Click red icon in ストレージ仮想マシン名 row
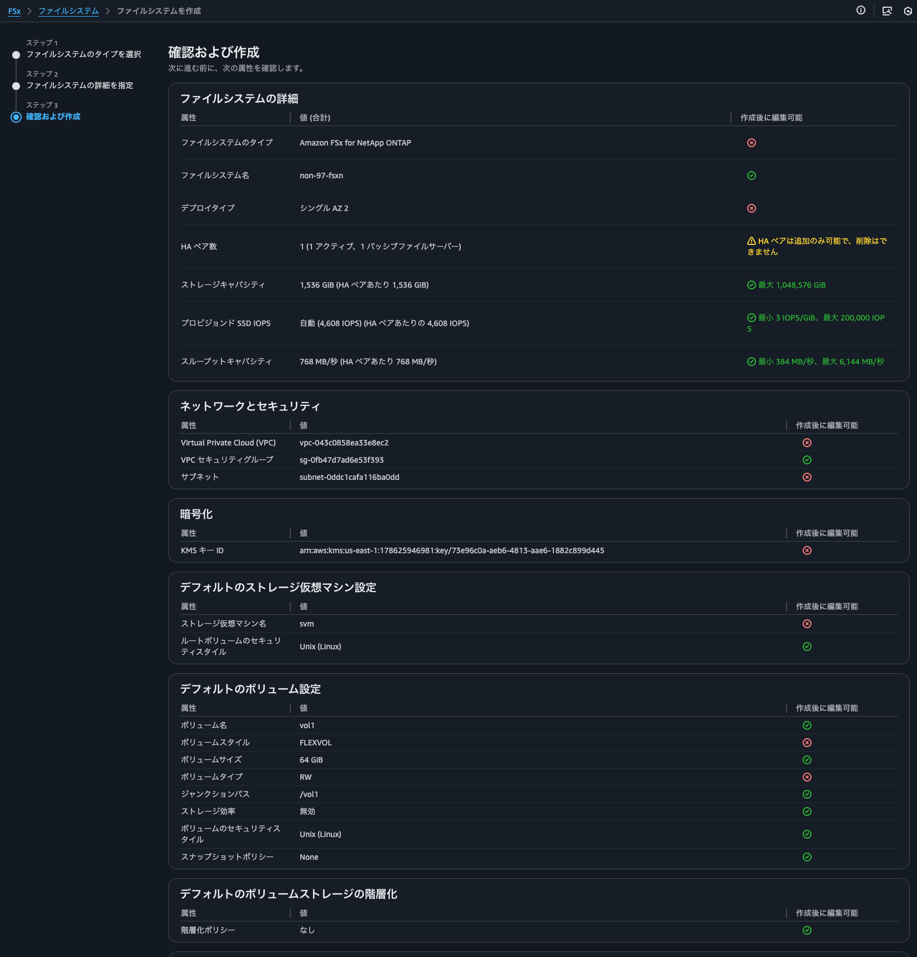 point(807,624)
